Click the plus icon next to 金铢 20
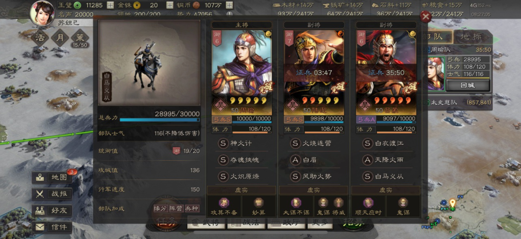The image size is (521, 239). 170,5
